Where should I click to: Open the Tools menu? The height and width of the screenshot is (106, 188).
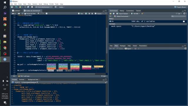coord(57,4)
